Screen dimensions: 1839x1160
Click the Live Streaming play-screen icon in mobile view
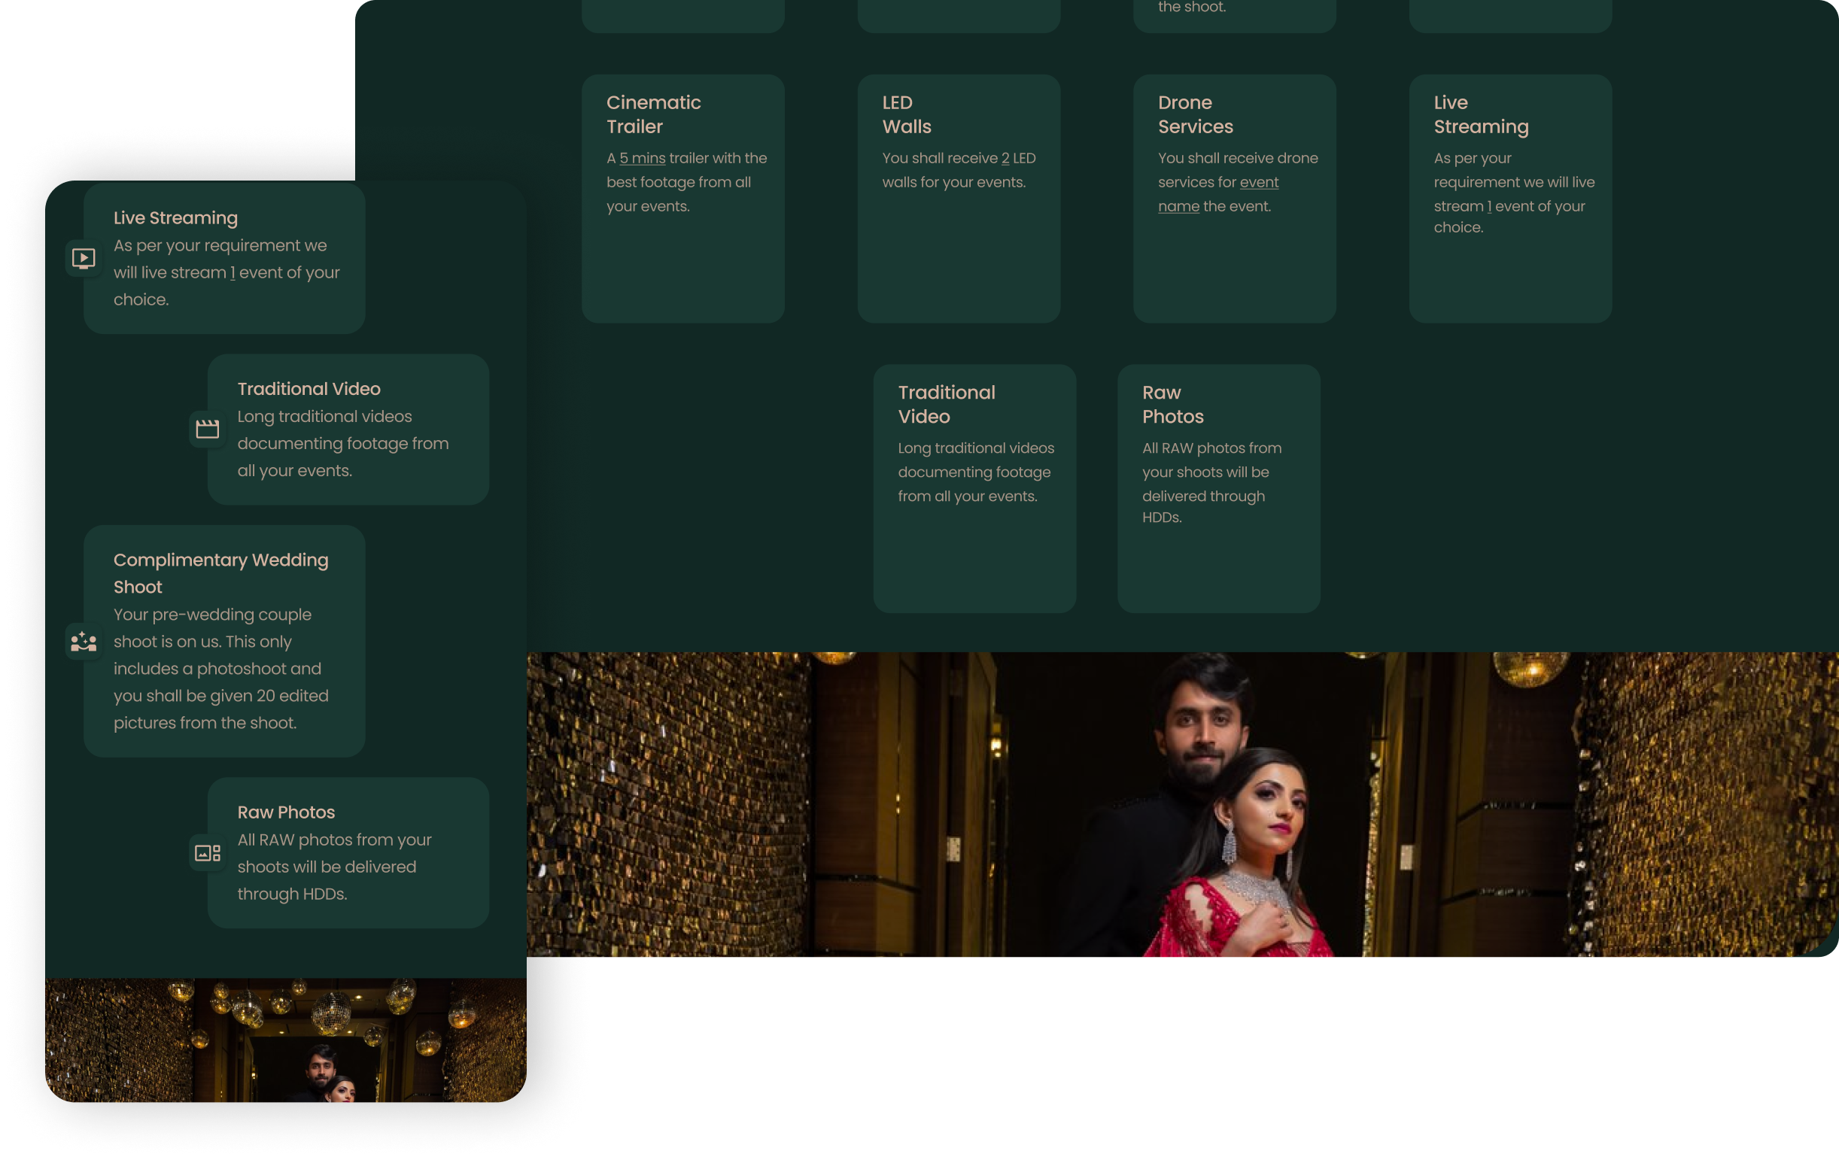click(84, 258)
